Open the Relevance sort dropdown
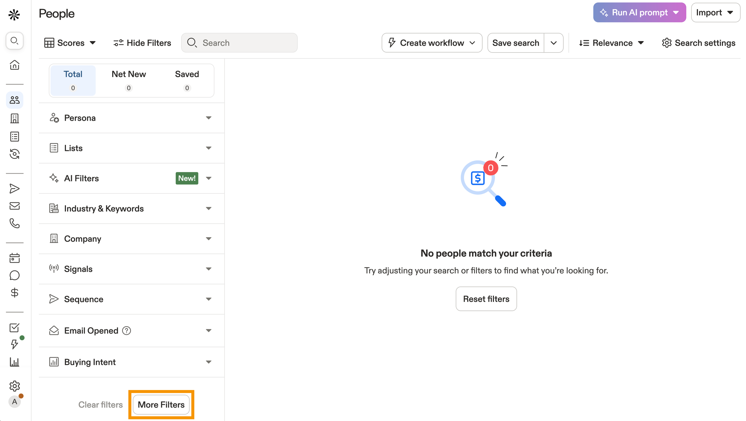This screenshot has width=746, height=421. tap(612, 43)
